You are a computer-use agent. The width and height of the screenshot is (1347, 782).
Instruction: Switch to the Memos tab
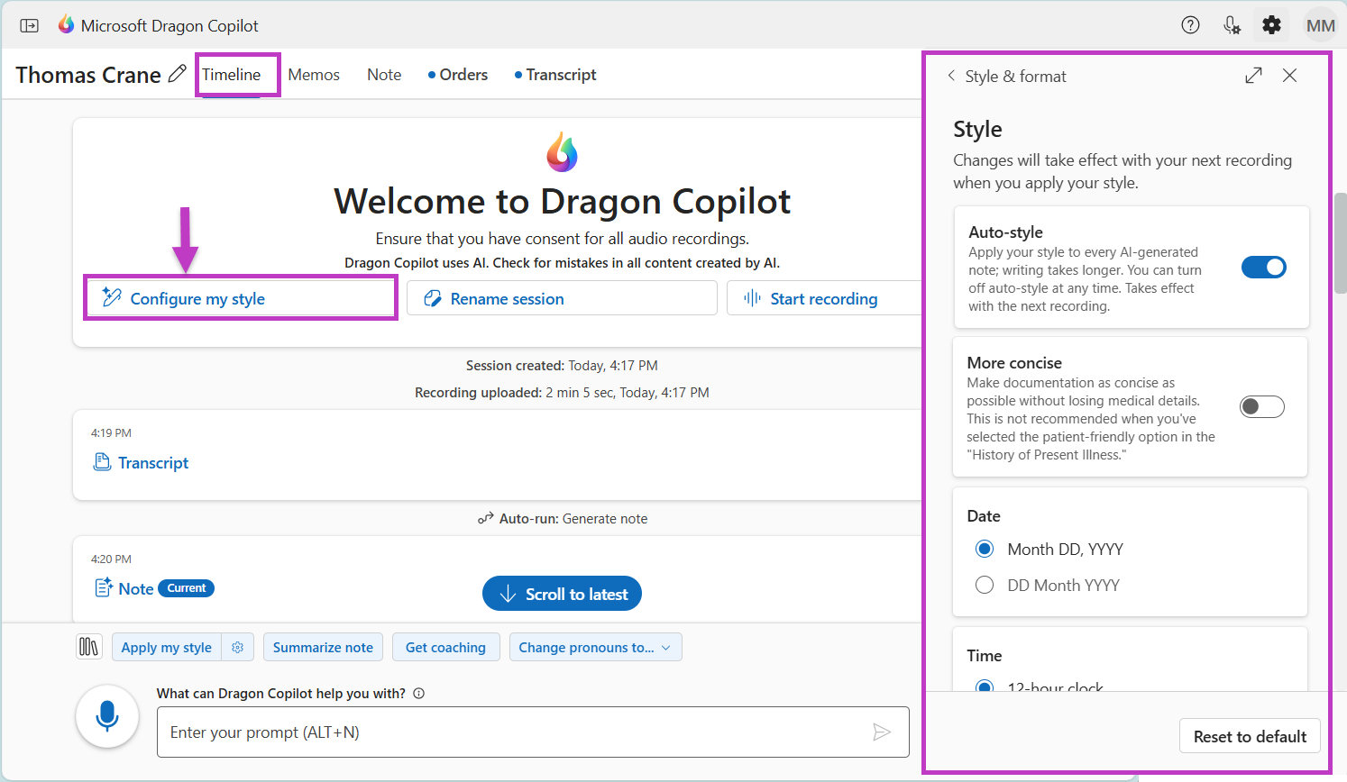pyautogui.click(x=314, y=75)
